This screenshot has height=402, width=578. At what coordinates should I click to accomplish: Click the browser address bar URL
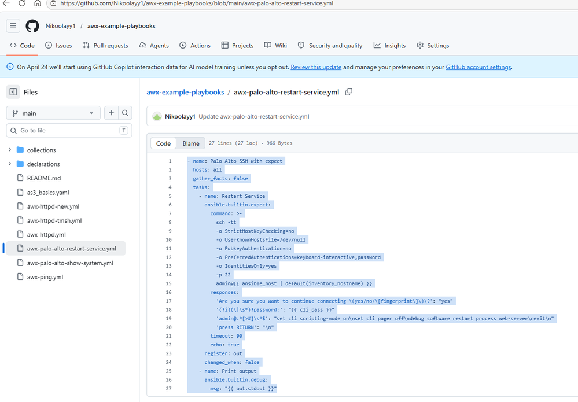point(197,3)
